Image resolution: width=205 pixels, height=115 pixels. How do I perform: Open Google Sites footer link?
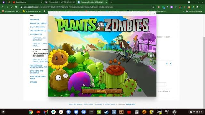pyautogui.click(x=130, y=104)
